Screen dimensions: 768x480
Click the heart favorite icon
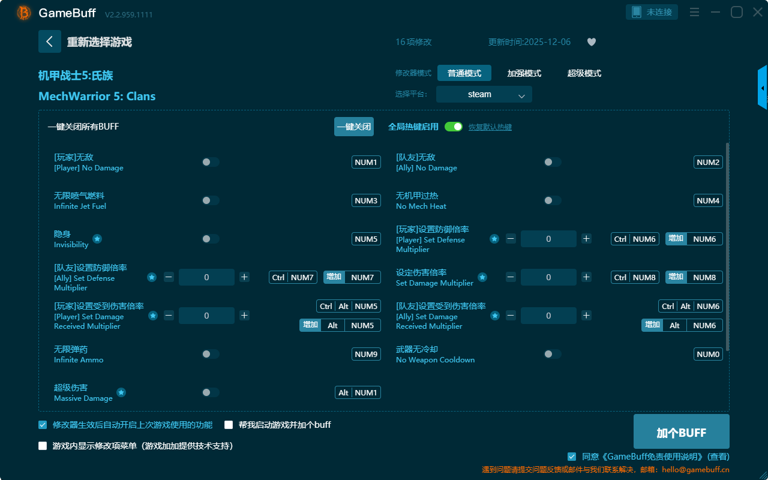(x=591, y=42)
